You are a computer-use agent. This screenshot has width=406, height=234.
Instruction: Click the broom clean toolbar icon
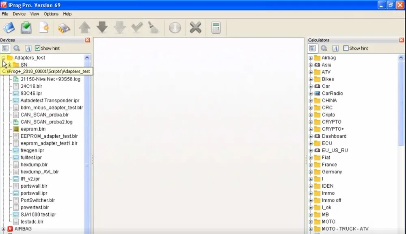click(x=153, y=28)
